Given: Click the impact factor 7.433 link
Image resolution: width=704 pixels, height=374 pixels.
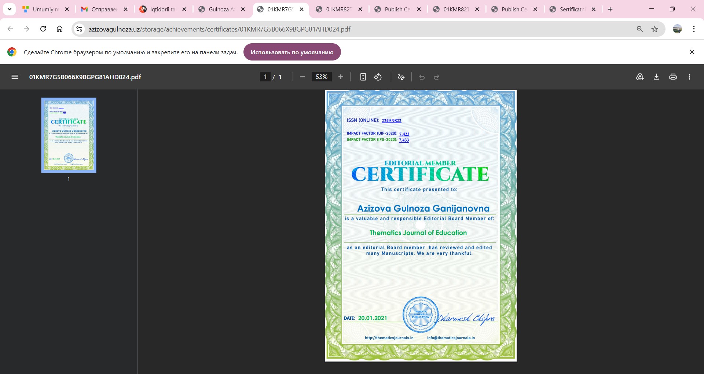Looking at the screenshot, I should (x=404, y=140).
